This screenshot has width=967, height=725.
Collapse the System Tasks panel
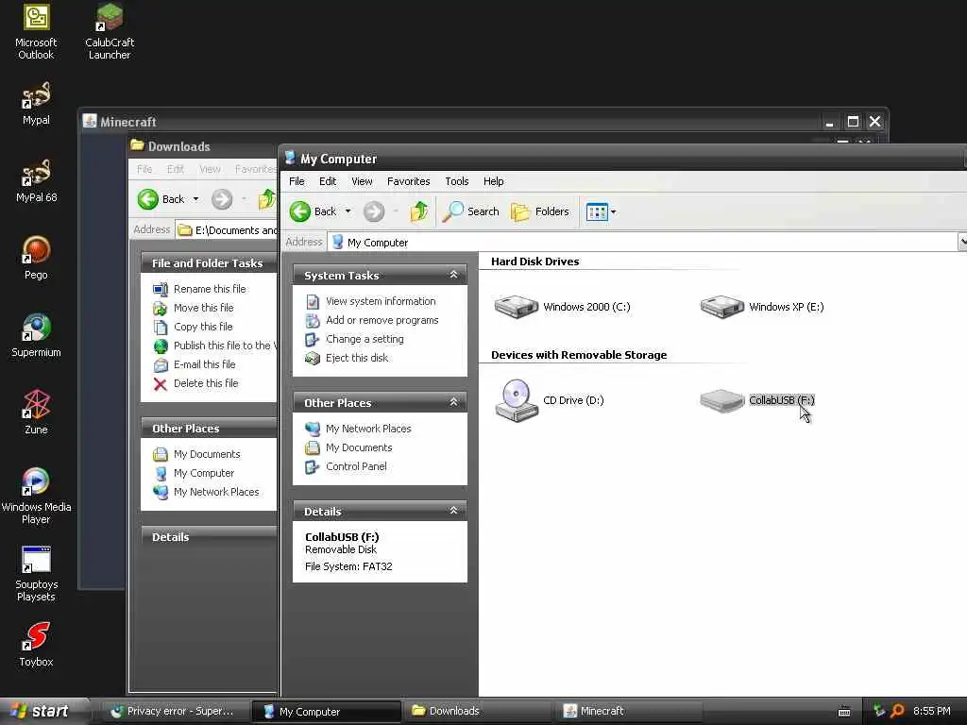(454, 275)
